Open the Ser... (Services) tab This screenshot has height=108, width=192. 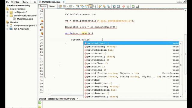[x=26, y=2]
